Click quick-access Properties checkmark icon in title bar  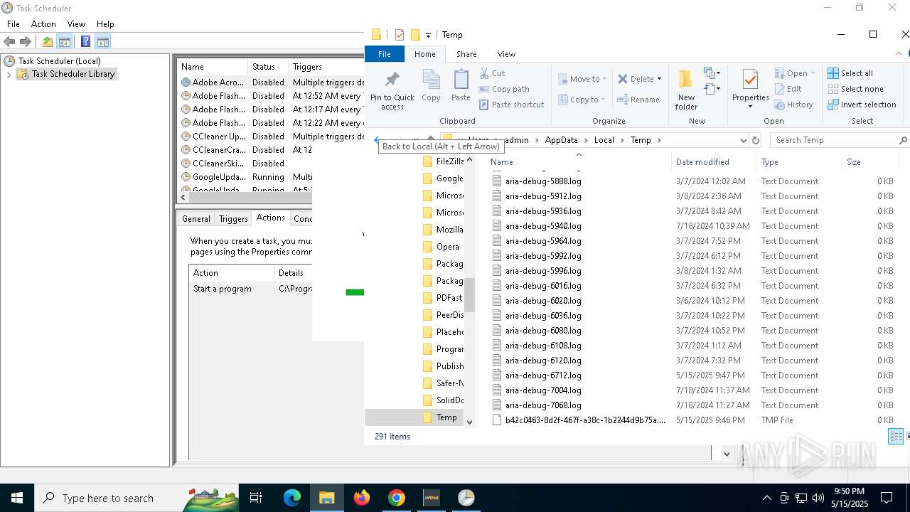tap(399, 35)
